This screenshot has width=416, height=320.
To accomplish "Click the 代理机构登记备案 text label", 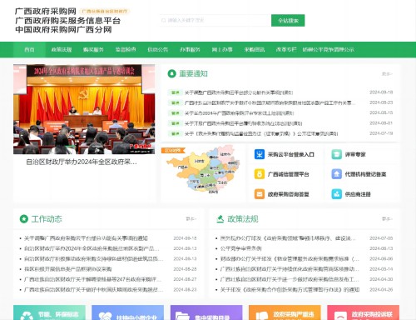I will coord(365,174).
